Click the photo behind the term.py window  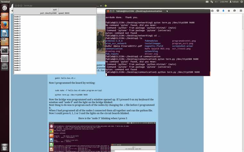click(101, 37)
